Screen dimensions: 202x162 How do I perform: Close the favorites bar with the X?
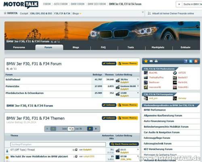pyautogui.click(x=143, y=12)
